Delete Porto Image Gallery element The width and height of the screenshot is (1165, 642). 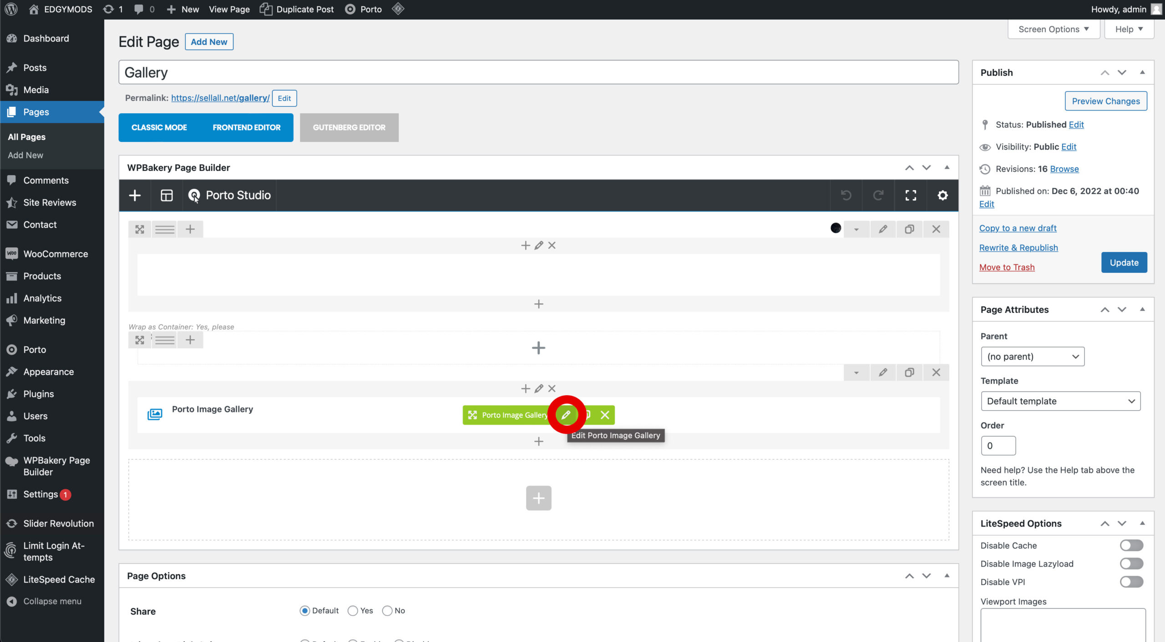(605, 415)
